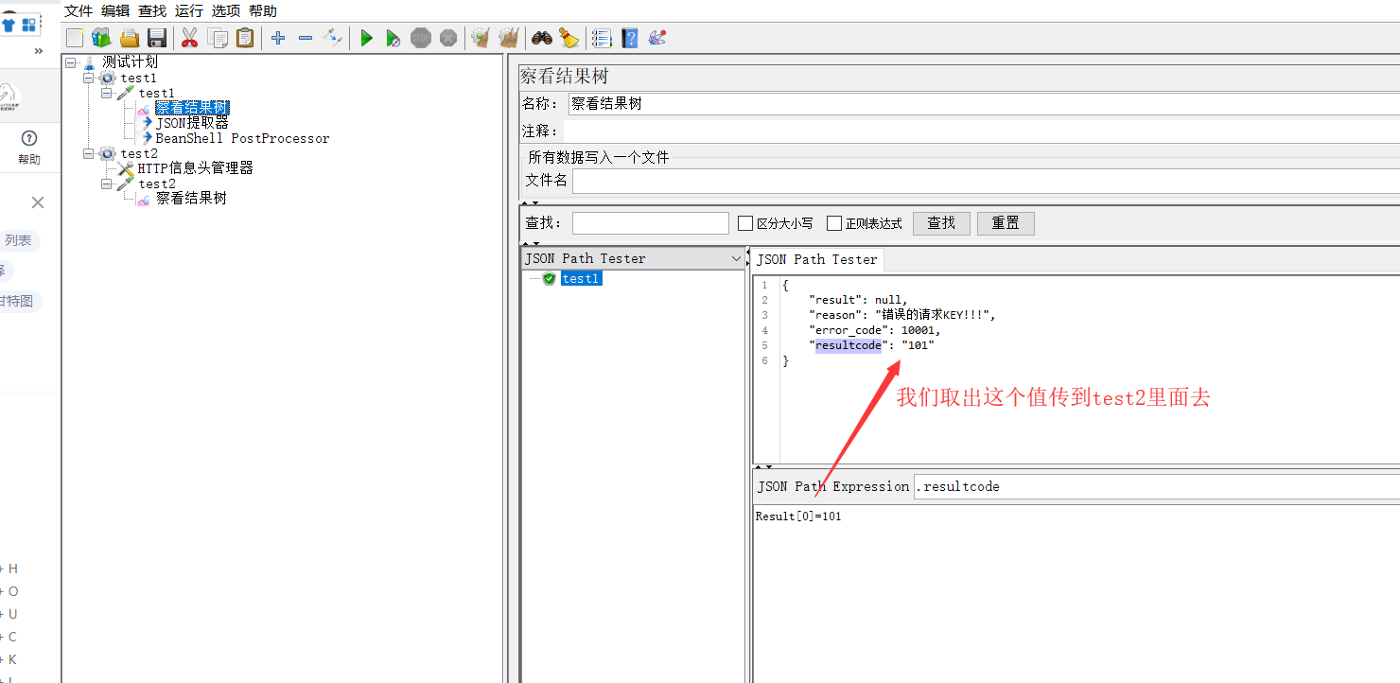
Task: Paste element with clipboard icon
Action: tap(245, 38)
